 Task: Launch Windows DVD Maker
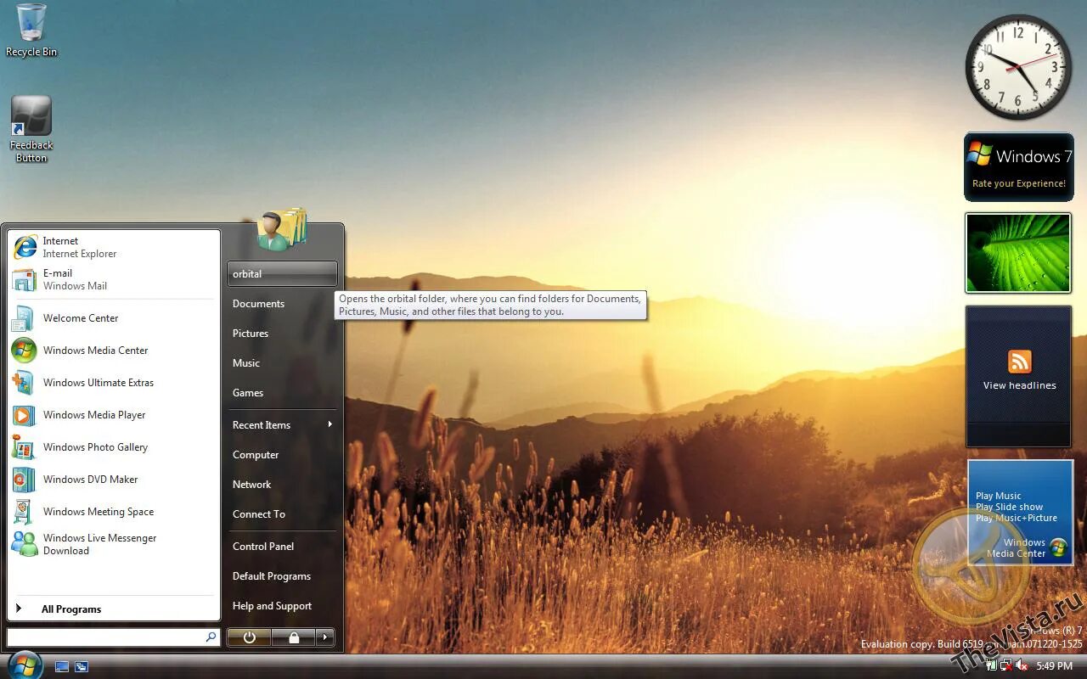coord(114,480)
